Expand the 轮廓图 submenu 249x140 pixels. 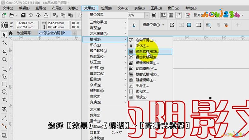coord(105,57)
